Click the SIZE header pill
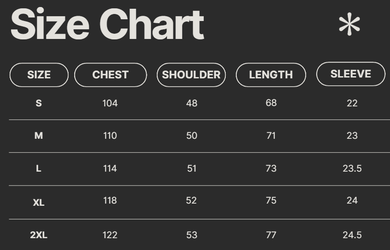The width and height of the screenshot is (390, 250). click(x=39, y=75)
